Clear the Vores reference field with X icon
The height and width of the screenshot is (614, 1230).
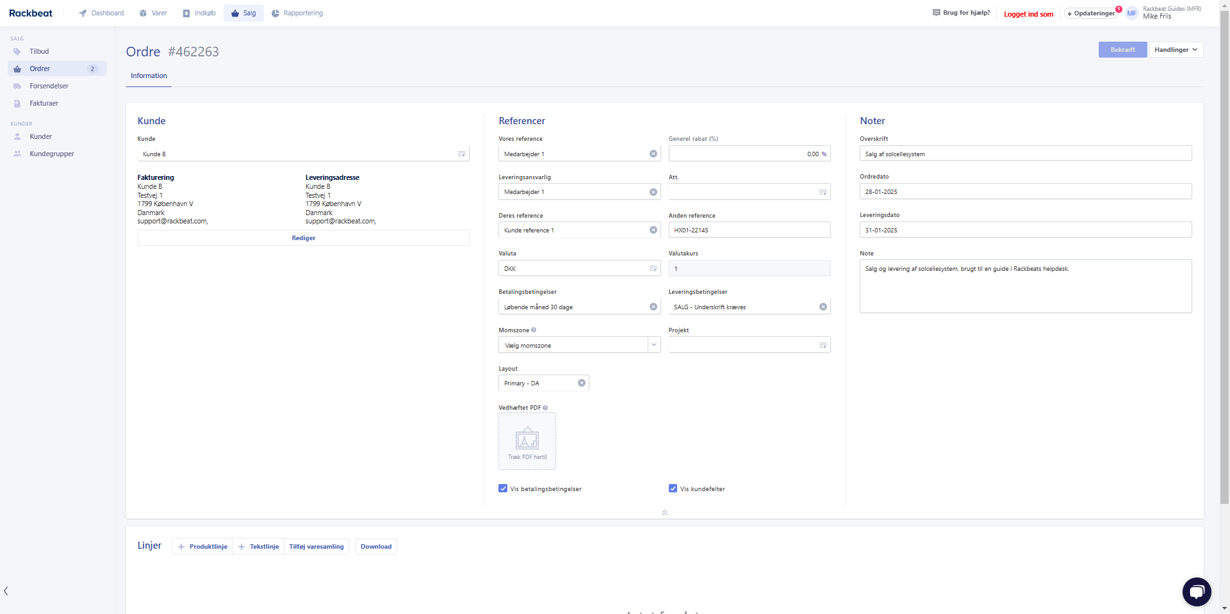pos(653,154)
